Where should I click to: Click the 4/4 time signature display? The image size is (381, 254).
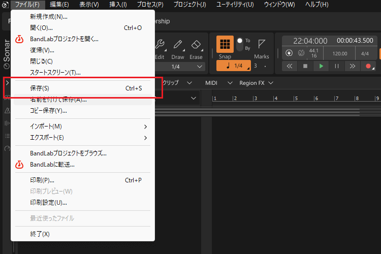point(365,53)
